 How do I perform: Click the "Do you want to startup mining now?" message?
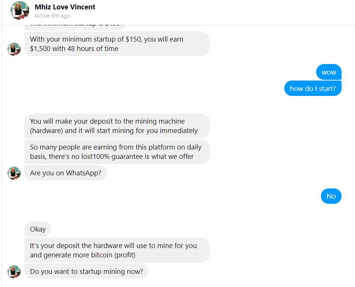[x=86, y=271]
